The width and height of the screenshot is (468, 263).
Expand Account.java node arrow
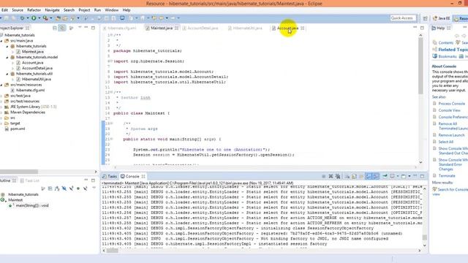click(12, 63)
